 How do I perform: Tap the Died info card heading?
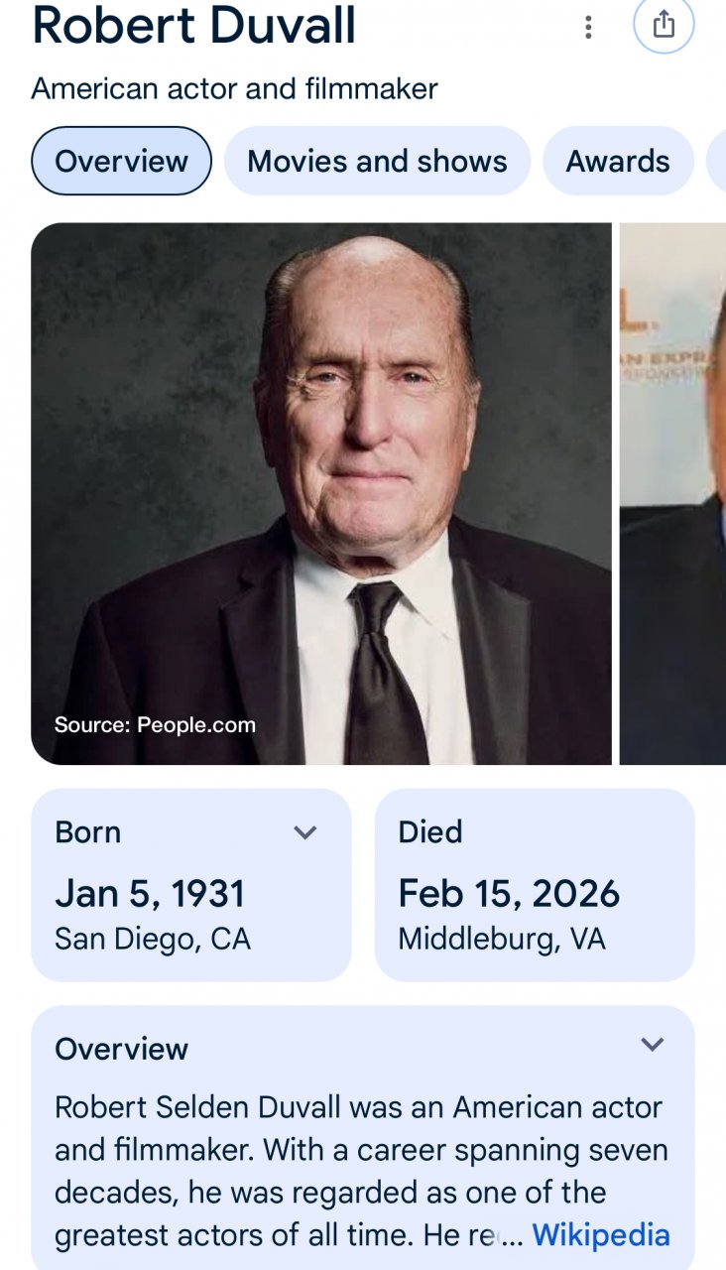pos(430,831)
